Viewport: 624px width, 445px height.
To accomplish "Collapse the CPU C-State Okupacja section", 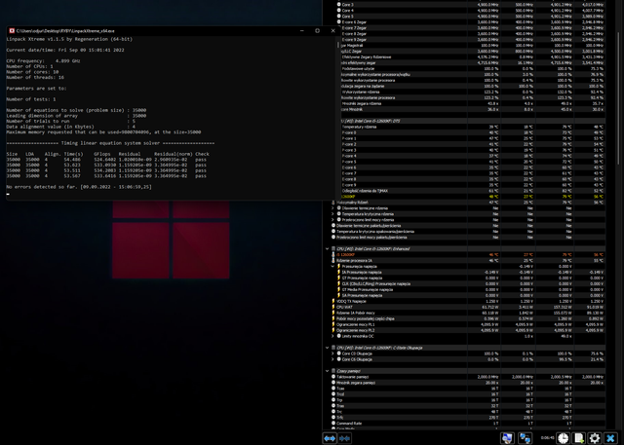I will click(328, 348).
